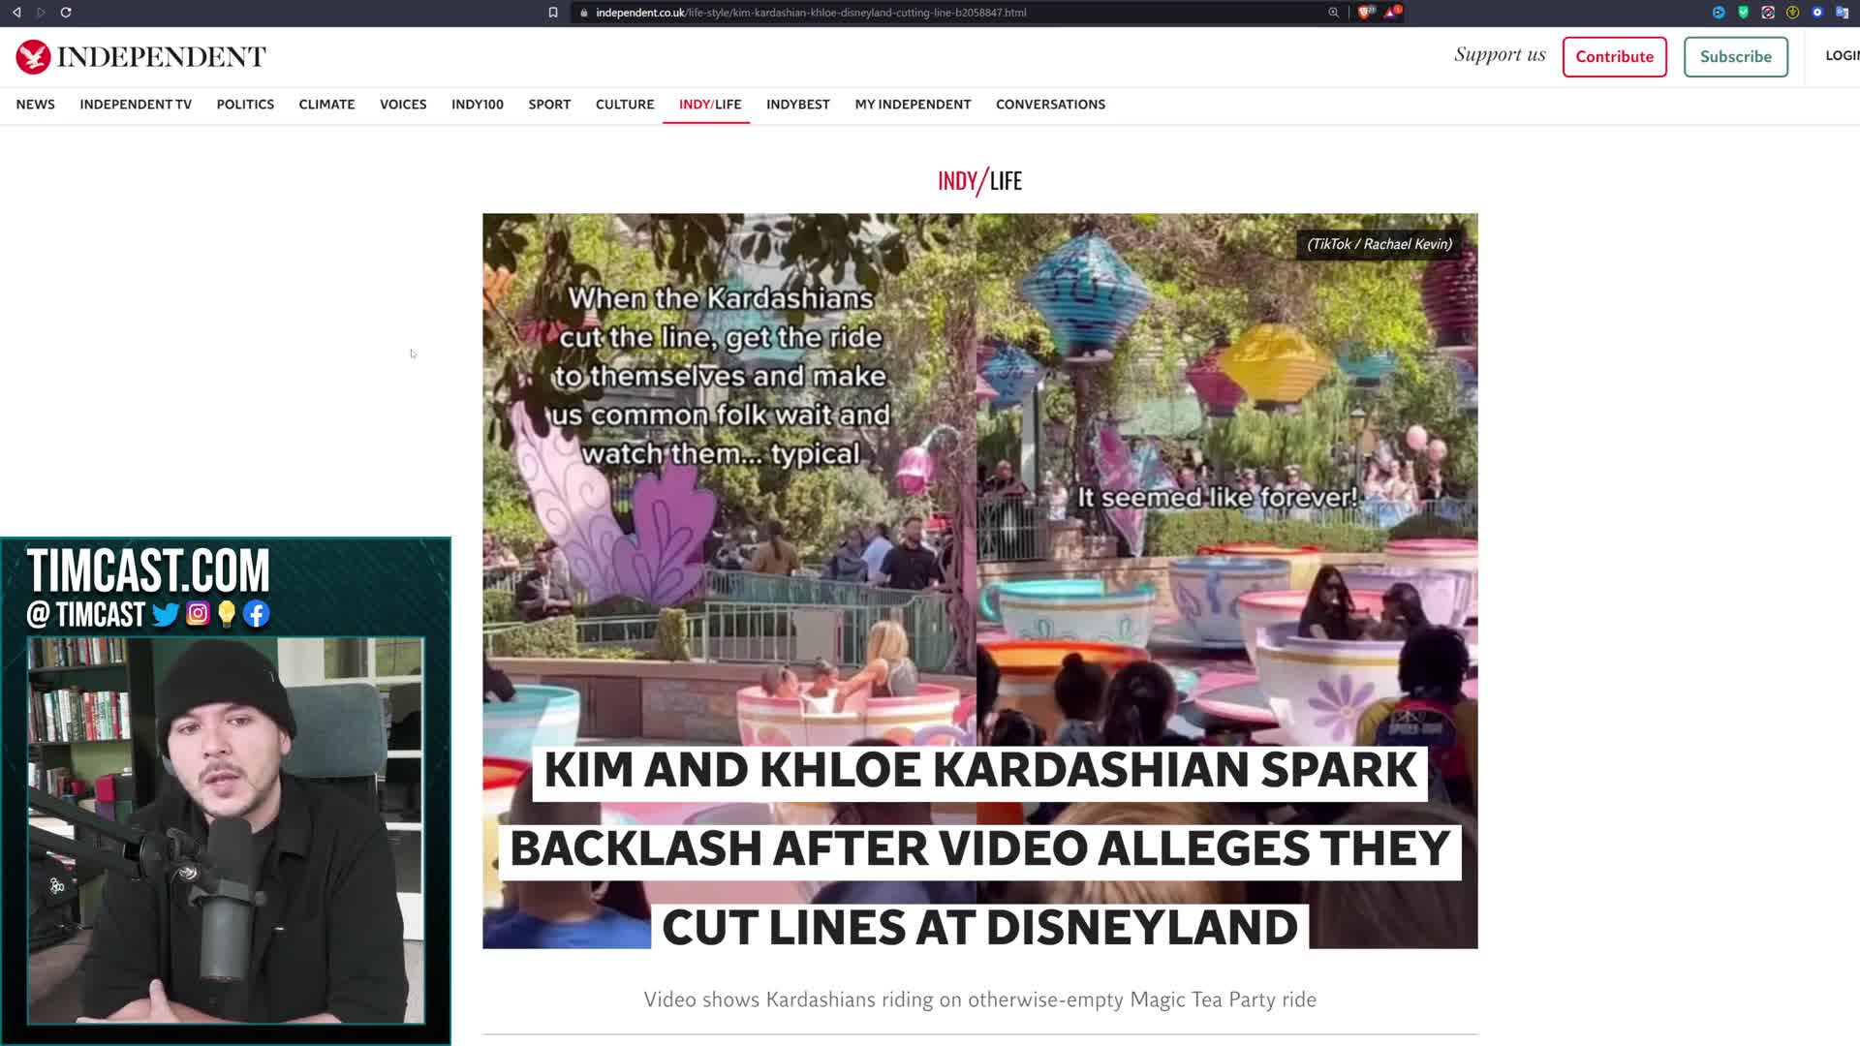The width and height of the screenshot is (1860, 1046).
Task: Open the IndyBest navigation item
Action: point(797,105)
